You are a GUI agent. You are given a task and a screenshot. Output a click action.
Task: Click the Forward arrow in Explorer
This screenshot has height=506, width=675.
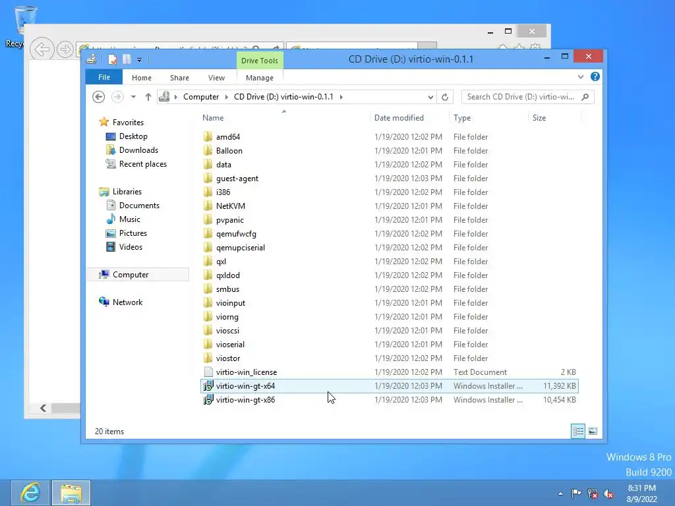pos(117,97)
